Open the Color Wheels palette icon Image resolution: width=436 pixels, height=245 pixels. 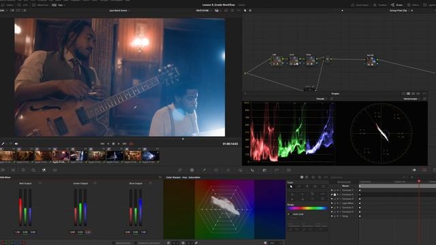[23, 170]
